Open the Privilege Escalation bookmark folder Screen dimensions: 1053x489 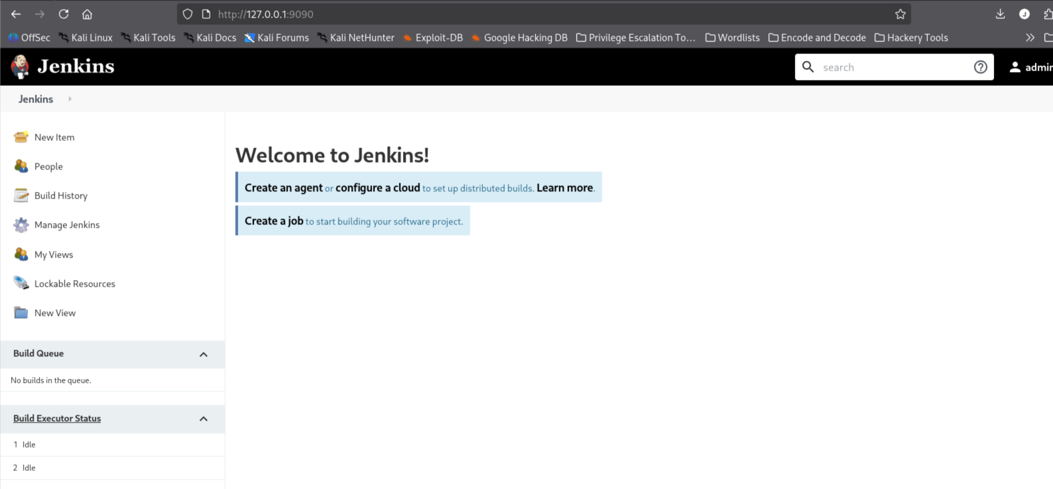point(636,38)
